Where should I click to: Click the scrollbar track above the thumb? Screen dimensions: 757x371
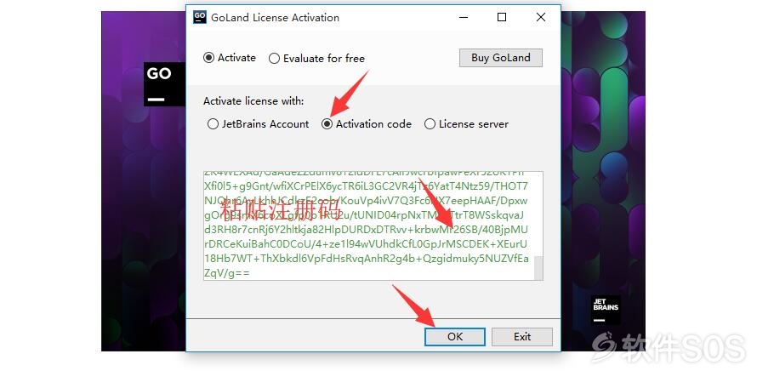[538, 214]
